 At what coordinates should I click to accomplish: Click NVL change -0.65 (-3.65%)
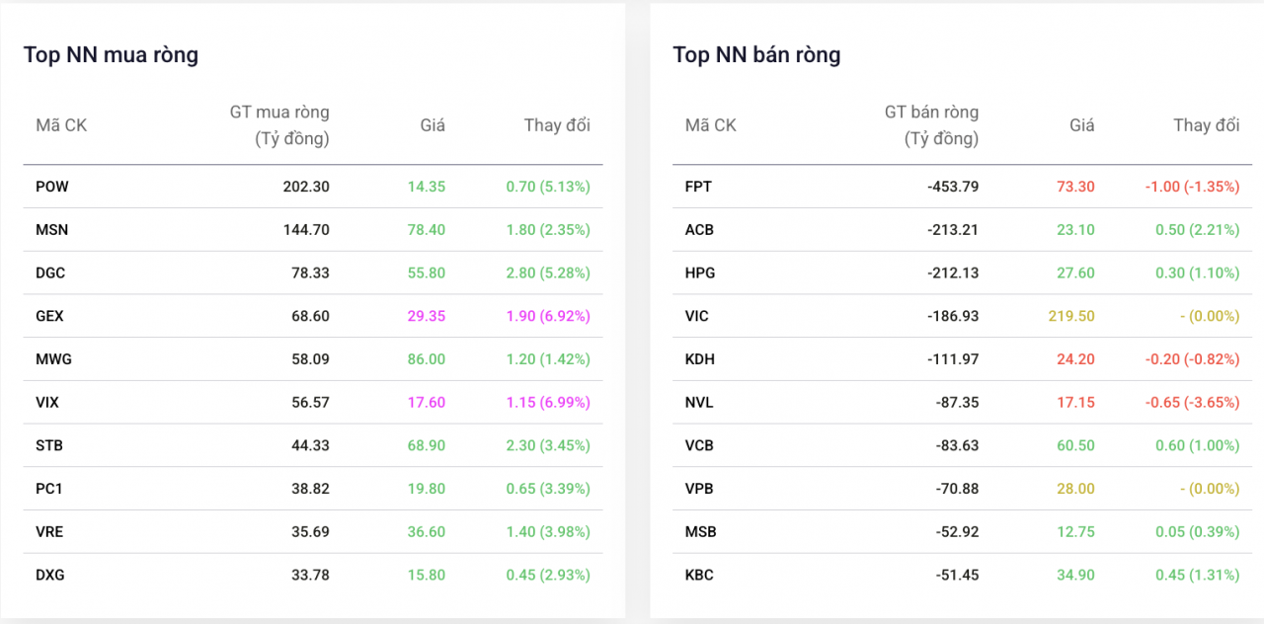coord(1192,403)
